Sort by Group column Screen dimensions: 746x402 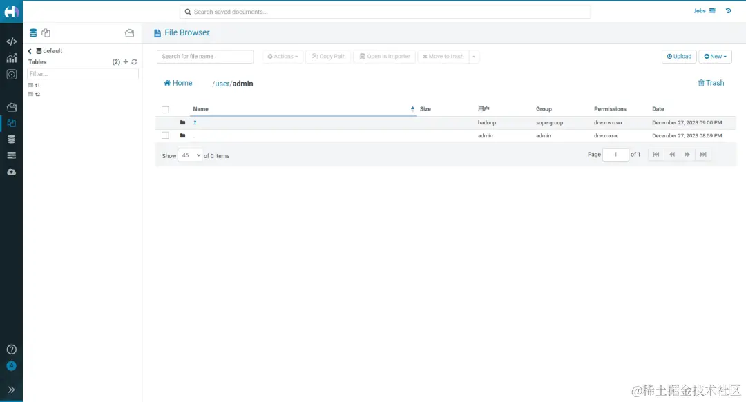pos(544,109)
